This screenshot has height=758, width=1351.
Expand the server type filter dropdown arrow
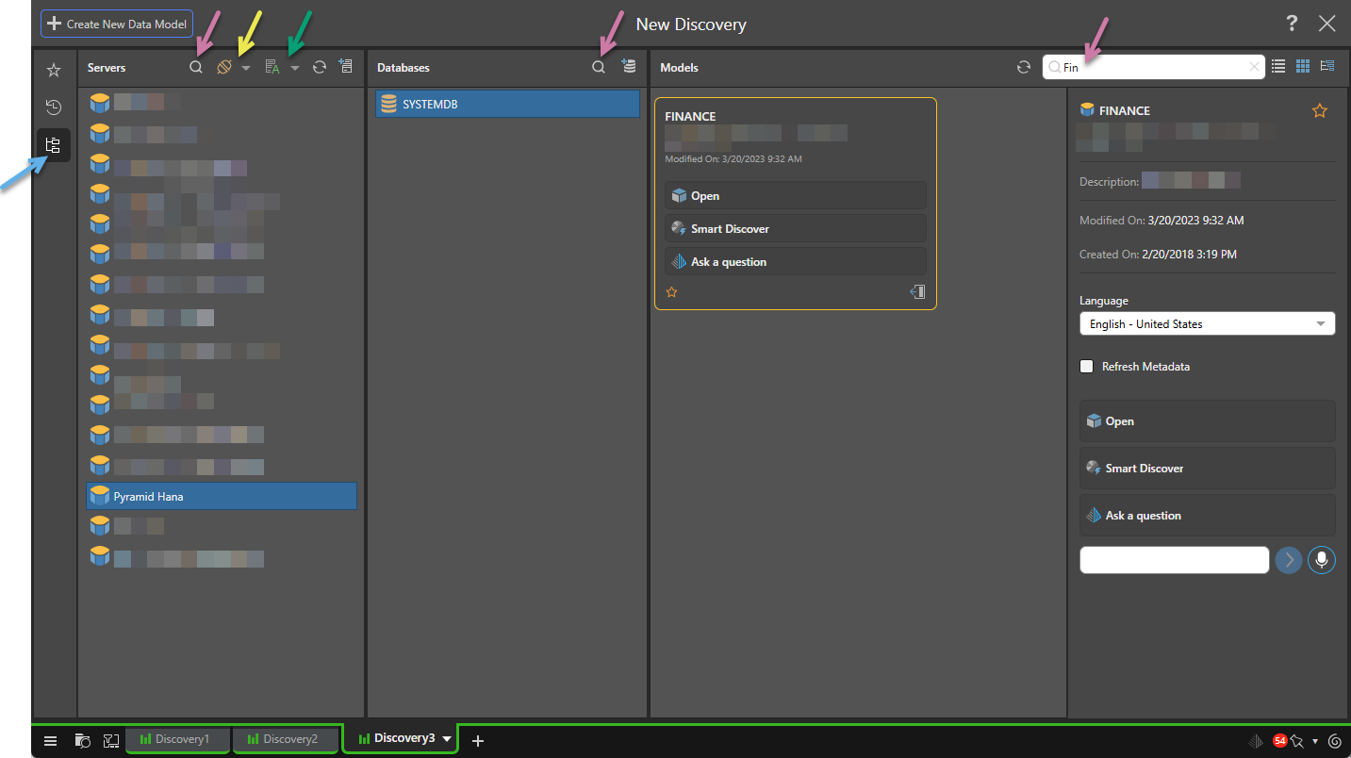(x=245, y=68)
